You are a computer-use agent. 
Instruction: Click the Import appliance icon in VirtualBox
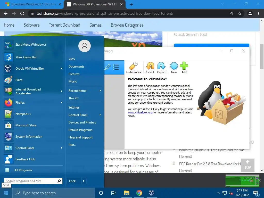click(x=150, y=68)
